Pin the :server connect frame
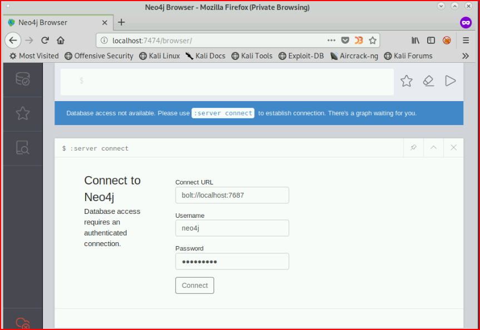 (x=413, y=148)
